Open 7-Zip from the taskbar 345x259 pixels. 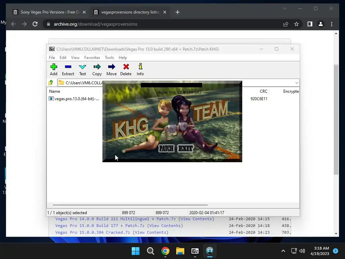click(195, 251)
